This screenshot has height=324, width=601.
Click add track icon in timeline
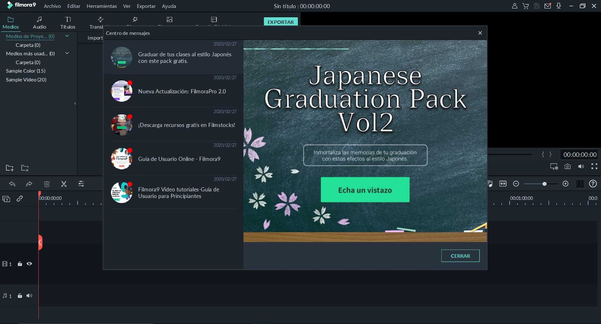click(x=6, y=199)
